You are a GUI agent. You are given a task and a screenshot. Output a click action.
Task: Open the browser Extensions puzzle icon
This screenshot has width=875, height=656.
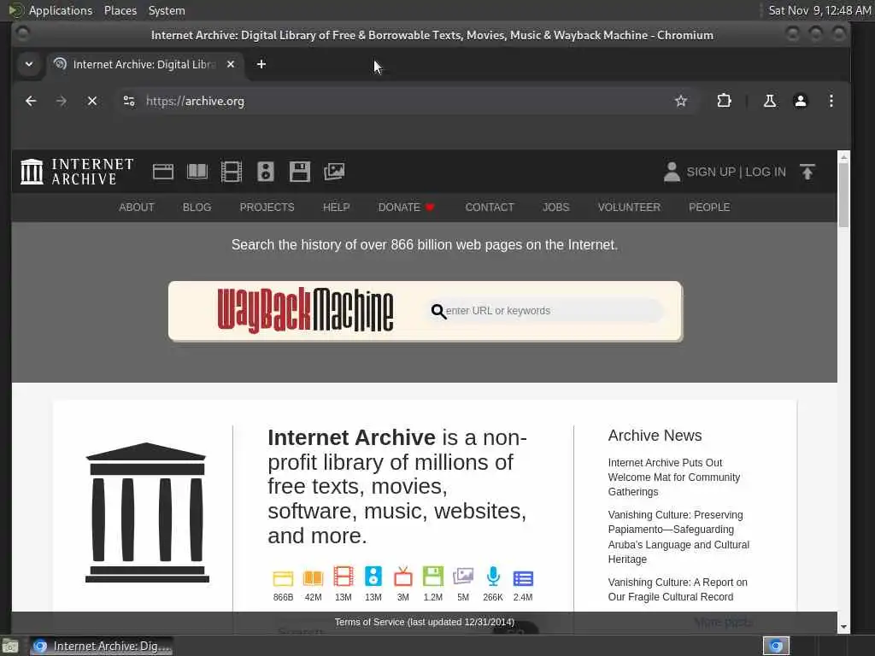pyautogui.click(x=724, y=101)
